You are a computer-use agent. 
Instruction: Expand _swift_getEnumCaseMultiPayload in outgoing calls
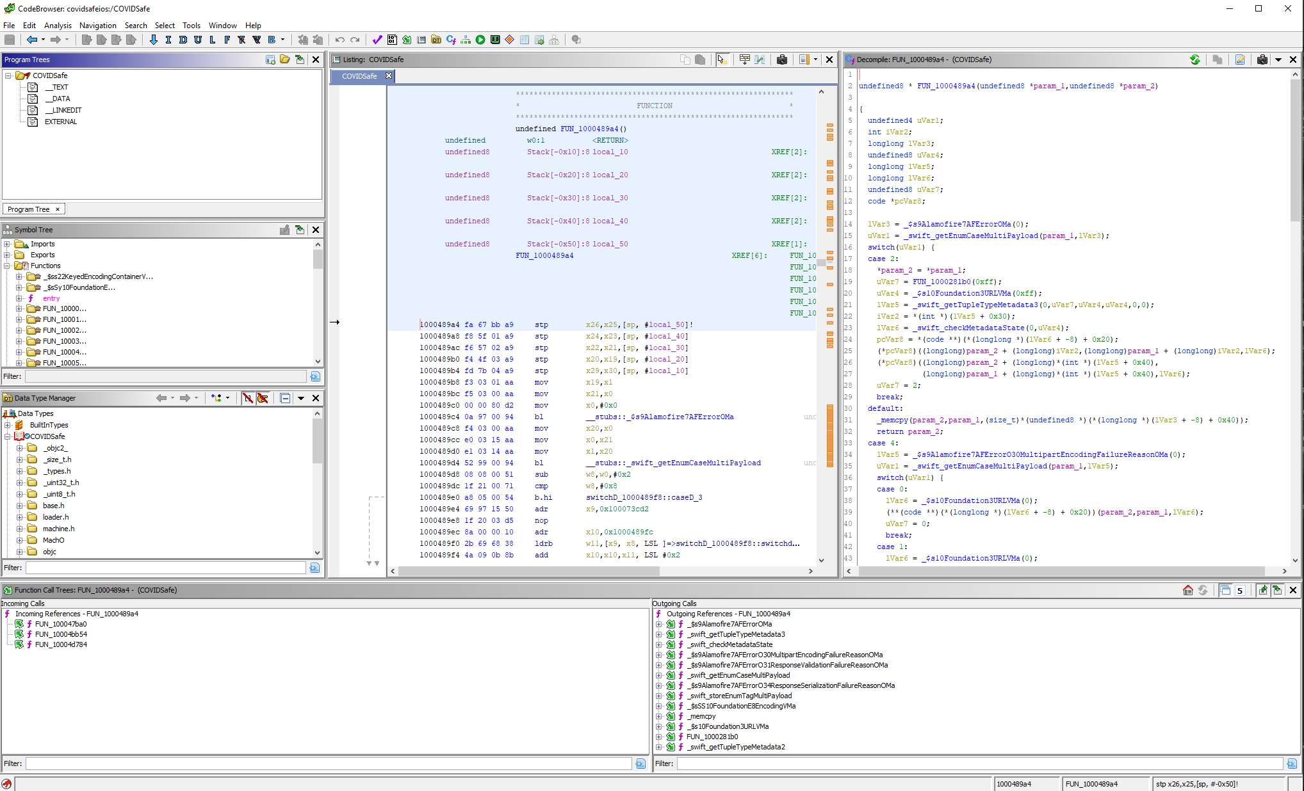coord(658,675)
